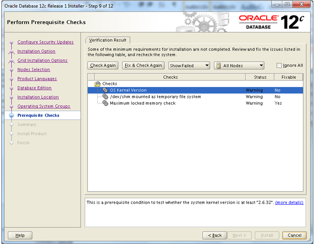
Task: Go to Nodes Selection step
Action: (x=34, y=70)
